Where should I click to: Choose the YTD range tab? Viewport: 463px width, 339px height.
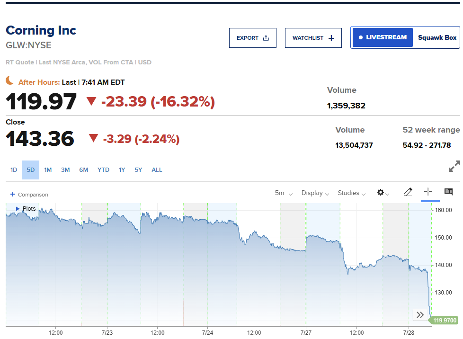[103, 170]
